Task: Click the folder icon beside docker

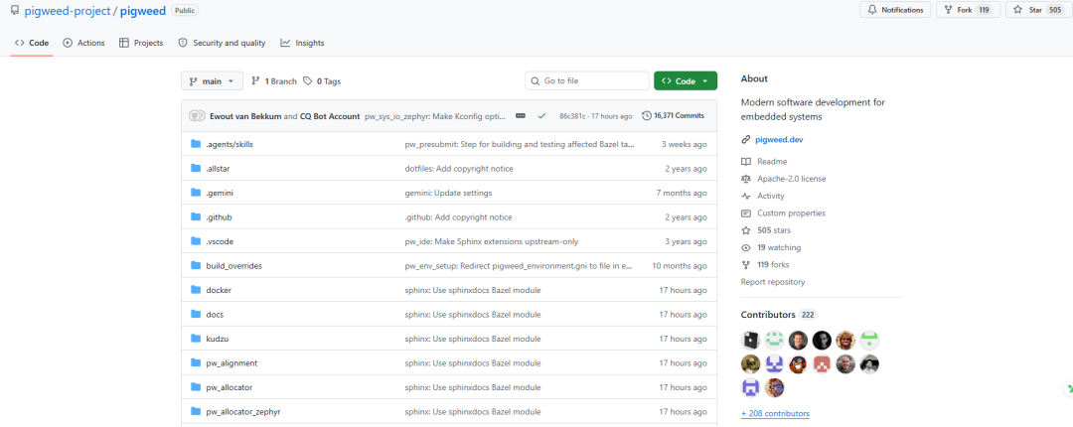Action: [x=195, y=290]
